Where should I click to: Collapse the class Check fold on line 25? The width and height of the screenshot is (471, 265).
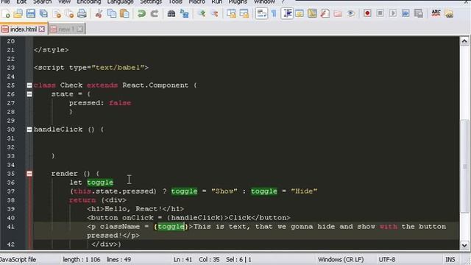pyautogui.click(x=29, y=85)
